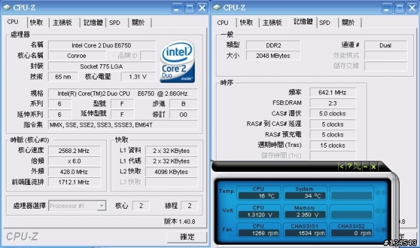Click the memory type value 'DDR2'

point(273,45)
